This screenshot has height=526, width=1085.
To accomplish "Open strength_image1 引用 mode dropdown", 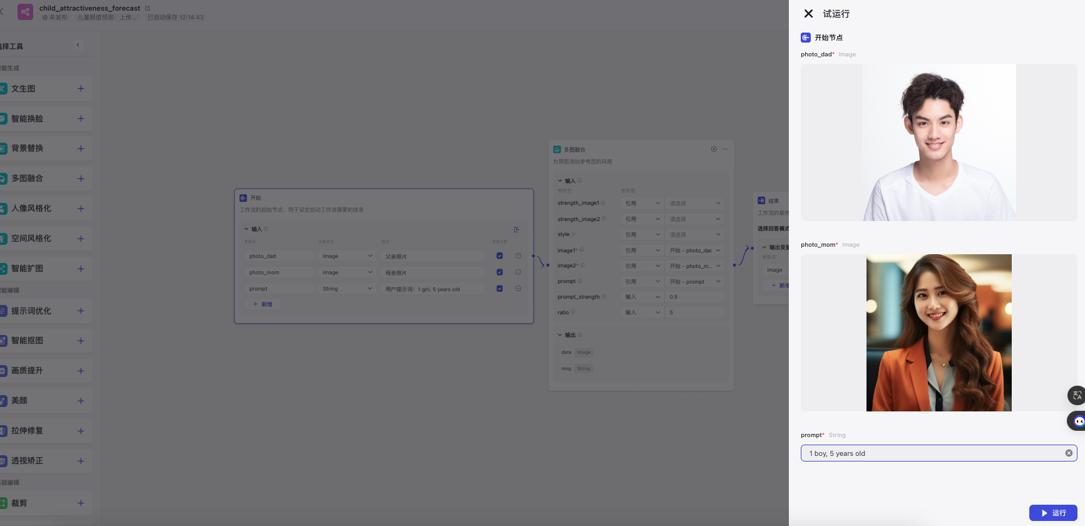I will point(642,203).
